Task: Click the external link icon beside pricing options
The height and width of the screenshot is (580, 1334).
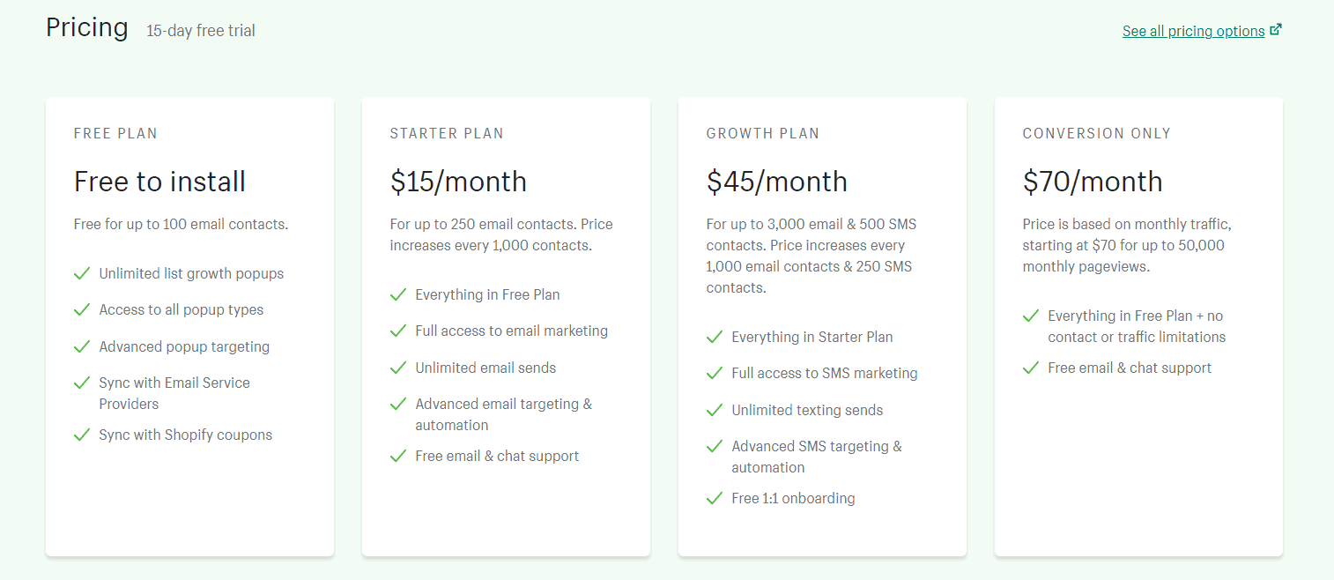Action: point(1277,28)
